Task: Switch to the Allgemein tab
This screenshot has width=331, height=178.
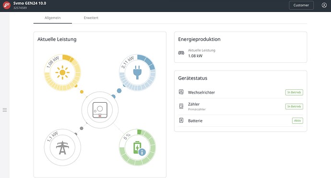Action: click(x=53, y=18)
